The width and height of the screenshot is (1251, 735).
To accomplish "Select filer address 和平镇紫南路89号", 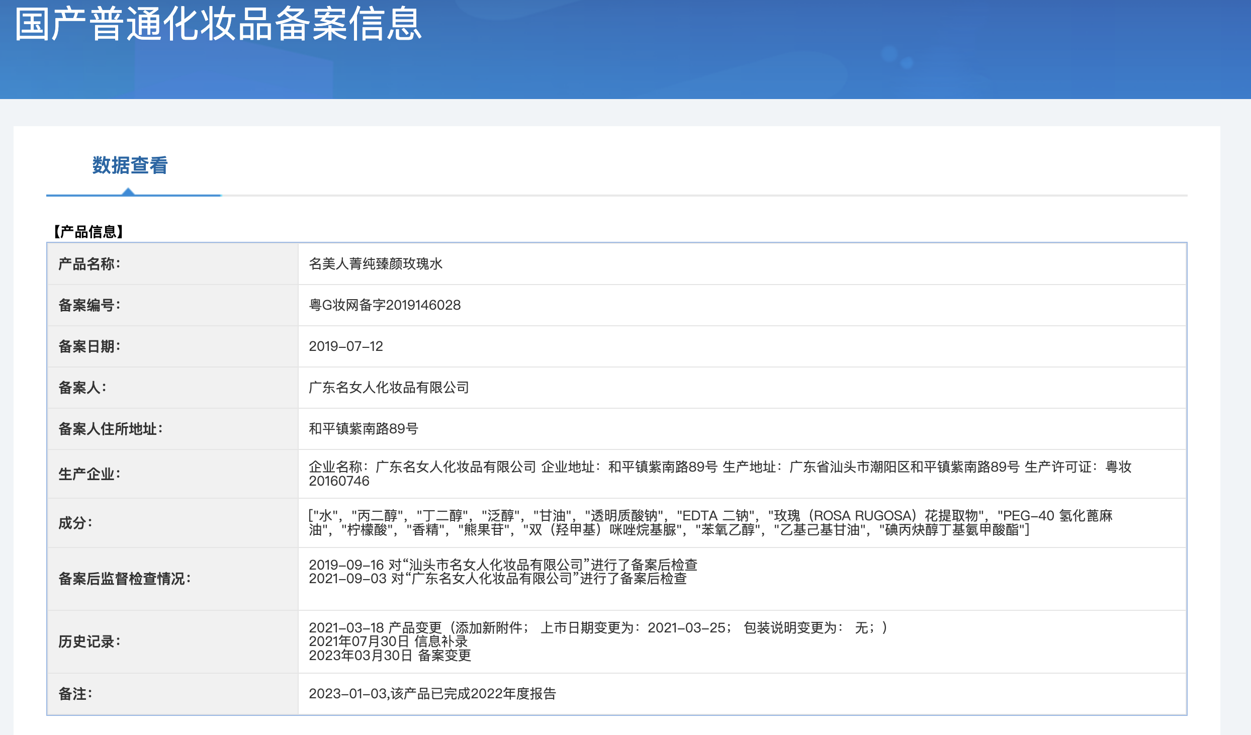I will 364,429.
